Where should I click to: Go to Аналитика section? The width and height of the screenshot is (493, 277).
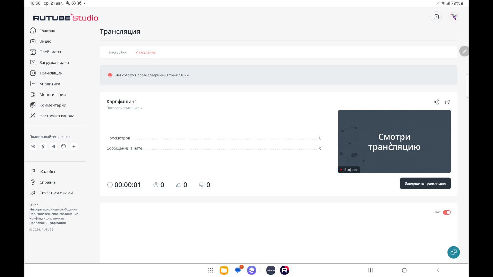[x=50, y=84]
